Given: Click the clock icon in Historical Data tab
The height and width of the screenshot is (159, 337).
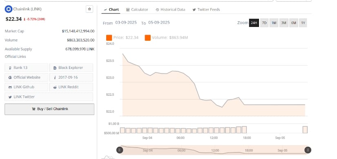Looking at the screenshot, I should pos(157,10).
